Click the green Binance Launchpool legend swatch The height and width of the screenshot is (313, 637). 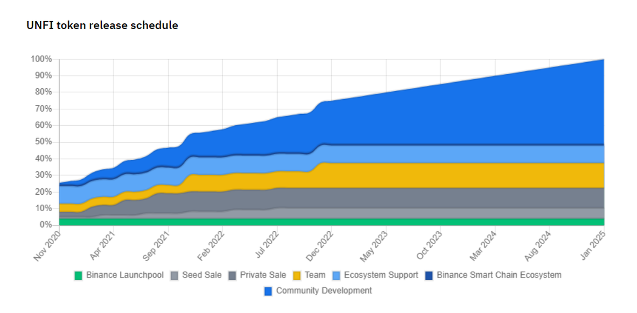pyautogui.click(x=79, y=275)
